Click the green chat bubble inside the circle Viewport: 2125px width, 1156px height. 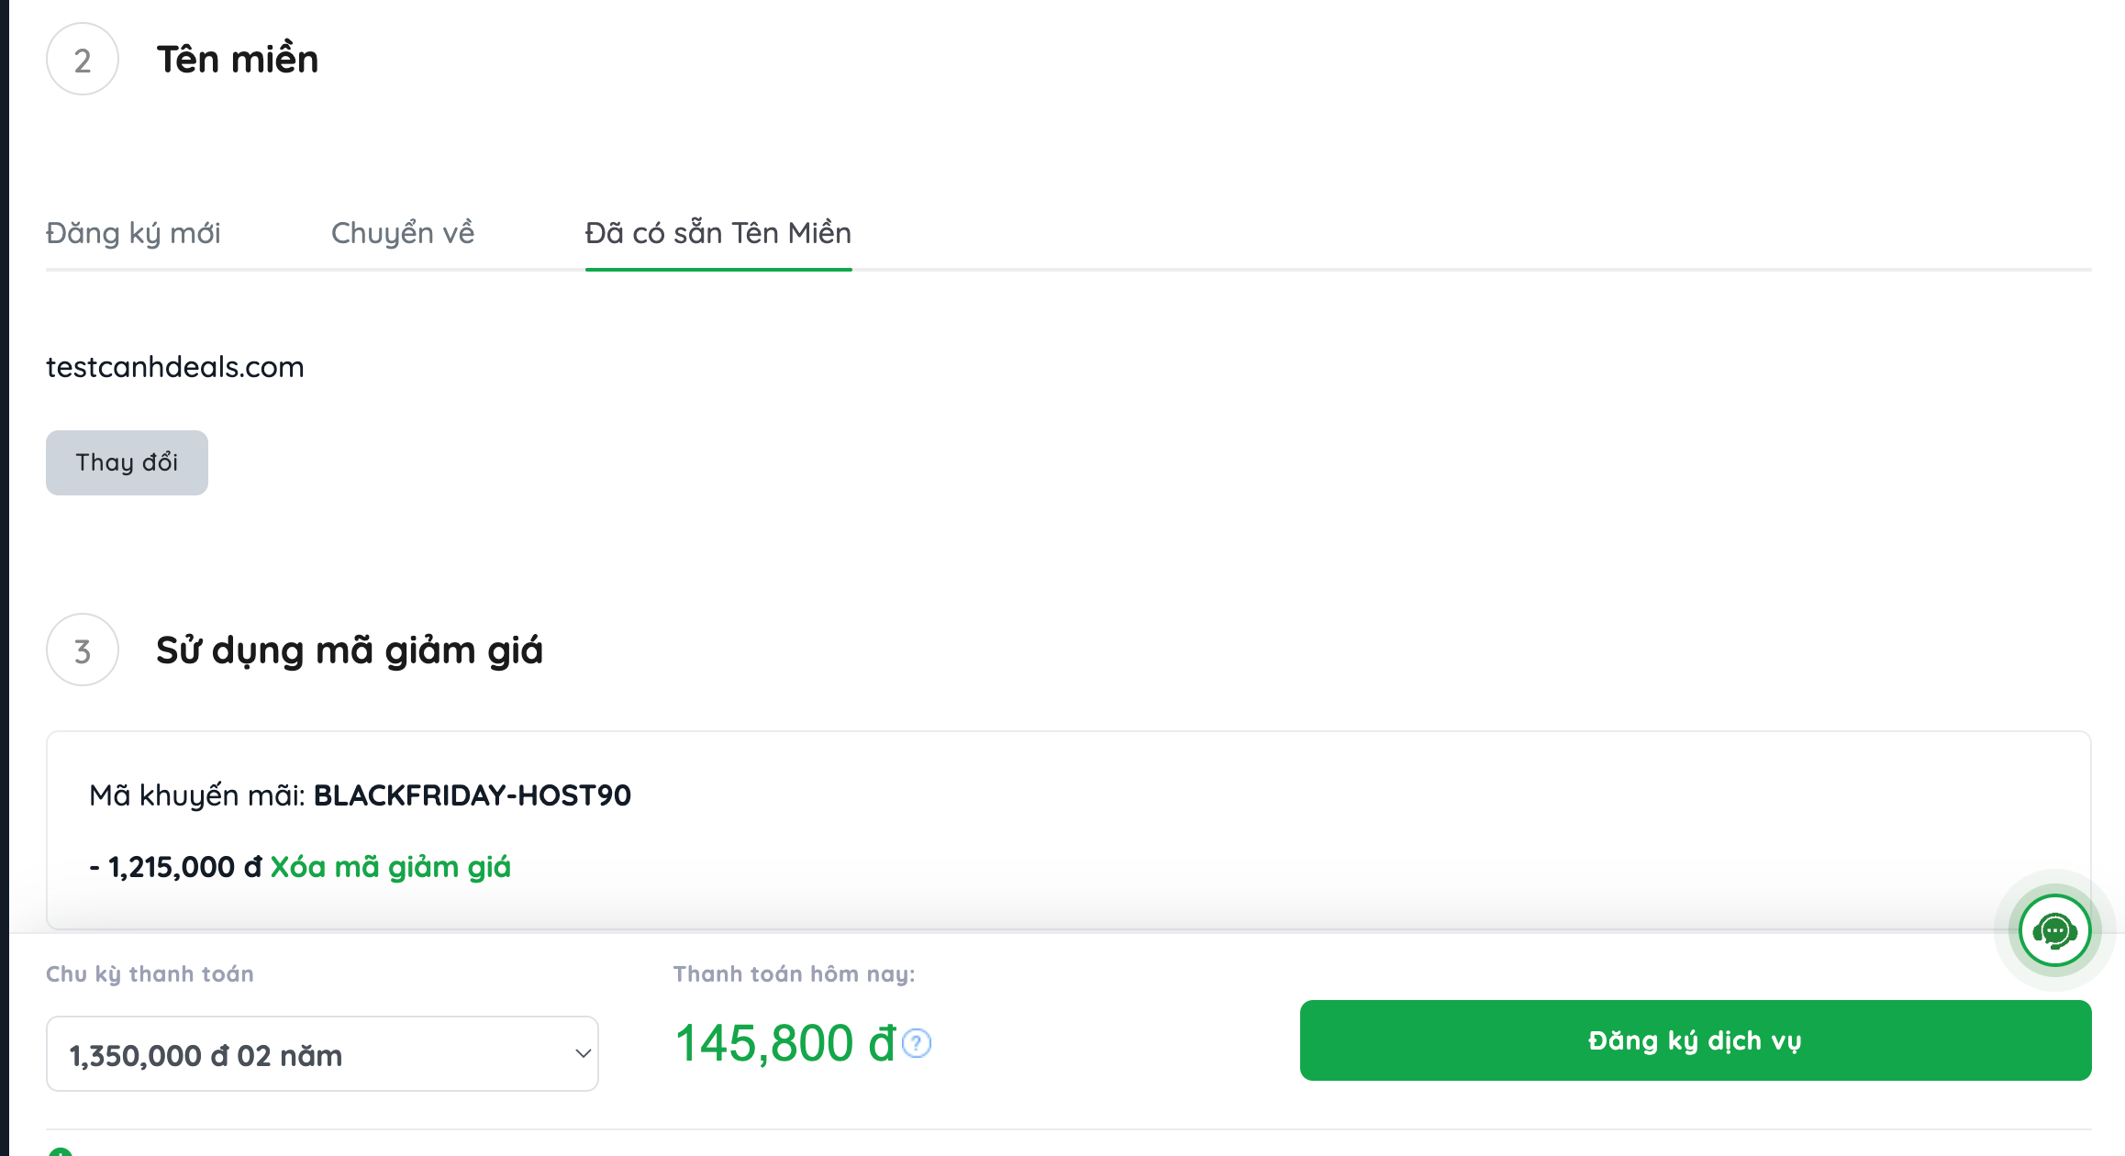pyautogui.click(x=2053, y=930)
